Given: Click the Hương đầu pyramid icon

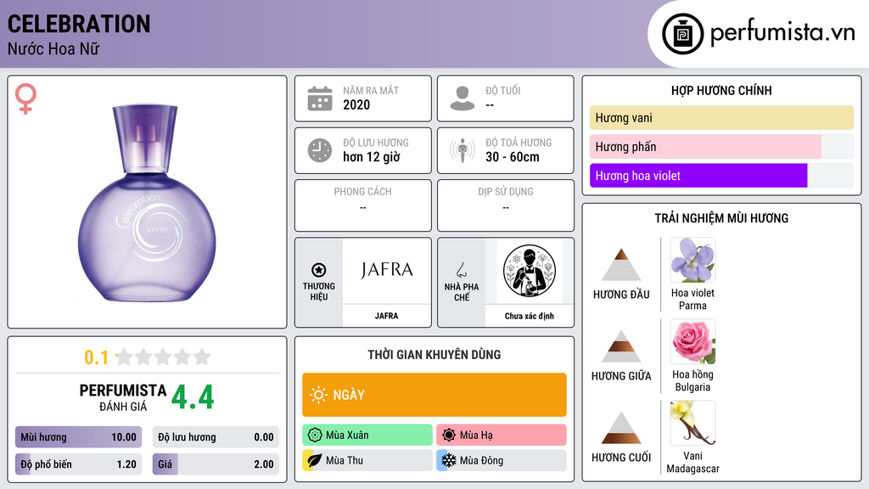Looking at the screenshot, I should click(x=621, y=265).
